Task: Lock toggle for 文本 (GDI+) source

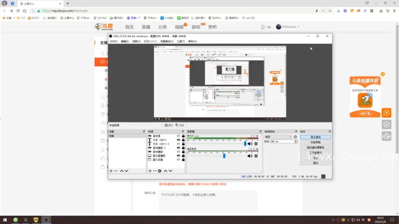Action: tap(183, 140)
